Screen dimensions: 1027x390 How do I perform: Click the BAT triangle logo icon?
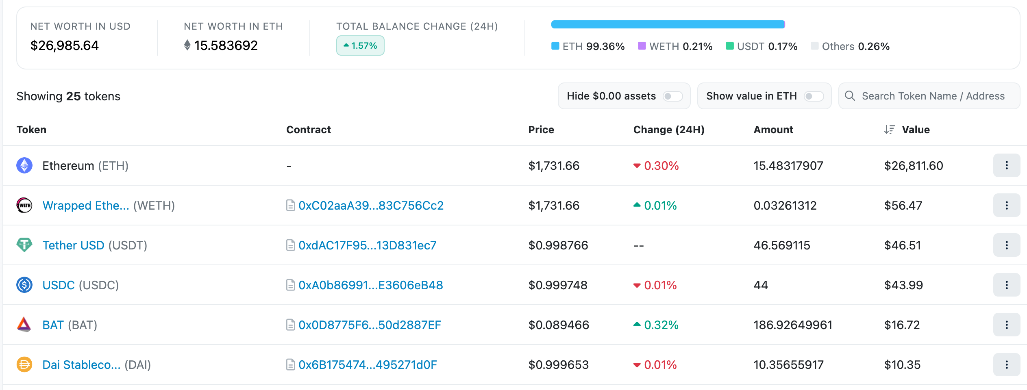24,325
